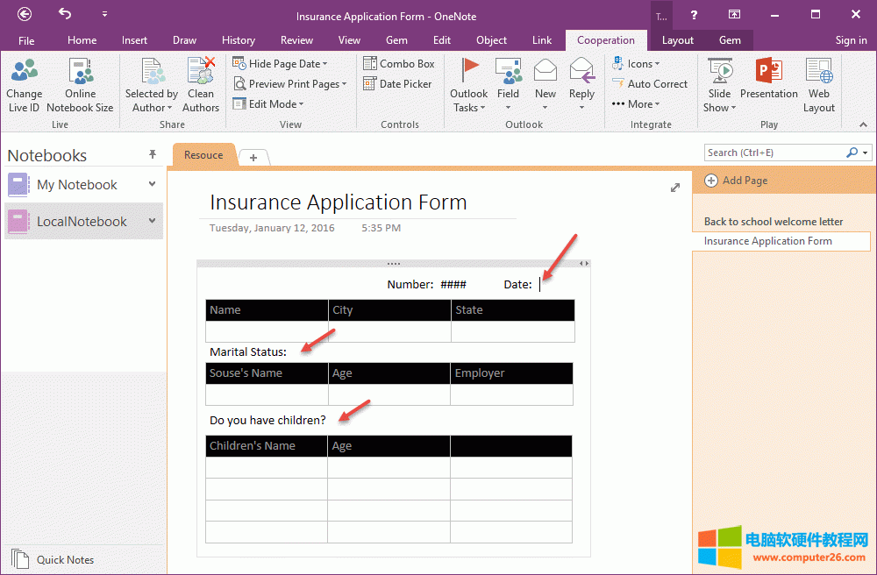Switch to the Cooperation ribbon tab

coord(606,39)
